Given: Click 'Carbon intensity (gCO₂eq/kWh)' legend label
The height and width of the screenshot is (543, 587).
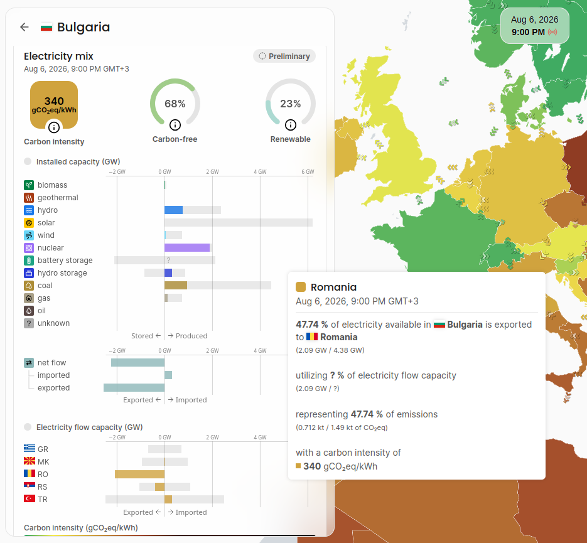Looking at the screenshot, I should point(81,528).
